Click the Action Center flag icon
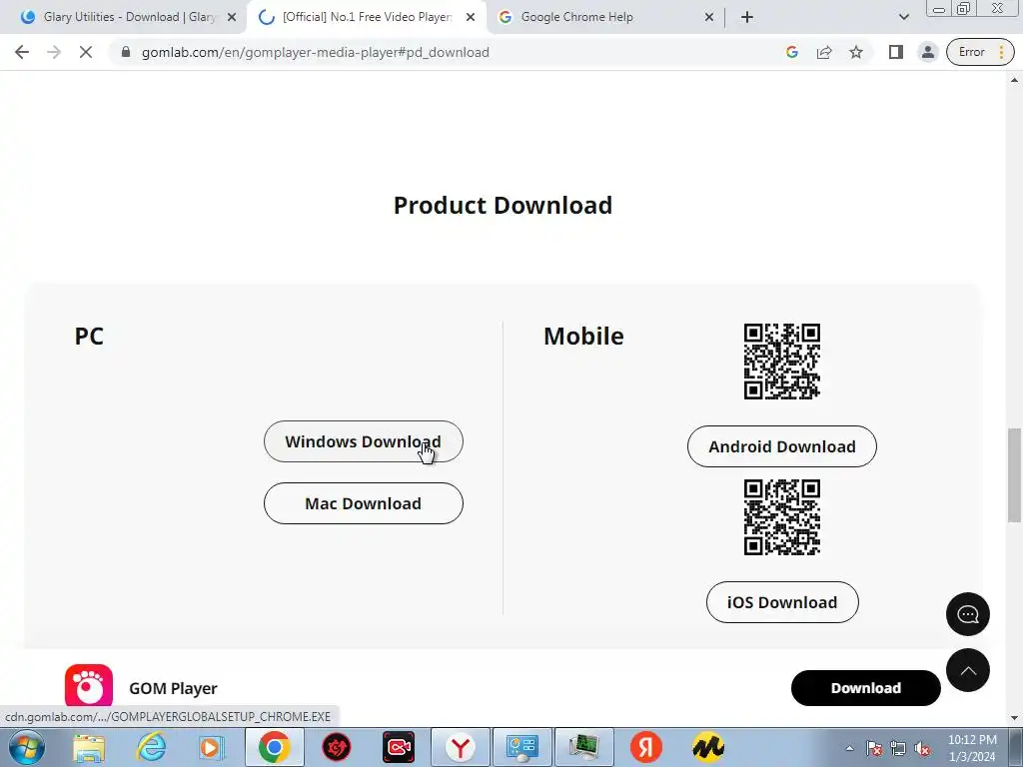1023x767 pixels. (x=874, y=749)
